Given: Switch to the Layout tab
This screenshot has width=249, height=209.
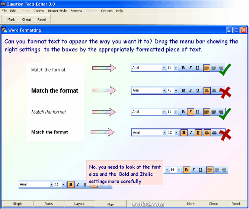Looking at the screenshot, I should point(79,204).
